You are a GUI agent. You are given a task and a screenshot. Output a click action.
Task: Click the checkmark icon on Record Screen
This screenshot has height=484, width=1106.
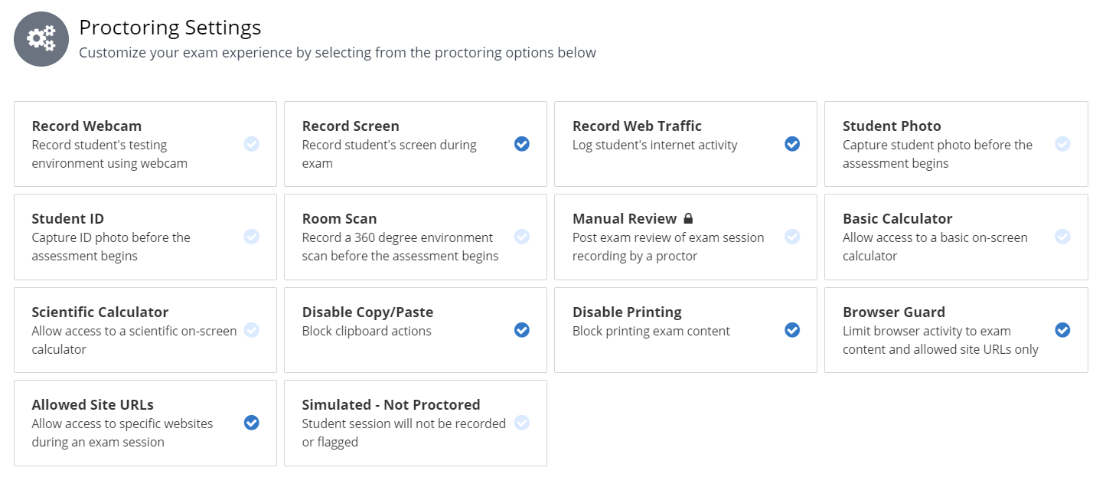point(522,143)
